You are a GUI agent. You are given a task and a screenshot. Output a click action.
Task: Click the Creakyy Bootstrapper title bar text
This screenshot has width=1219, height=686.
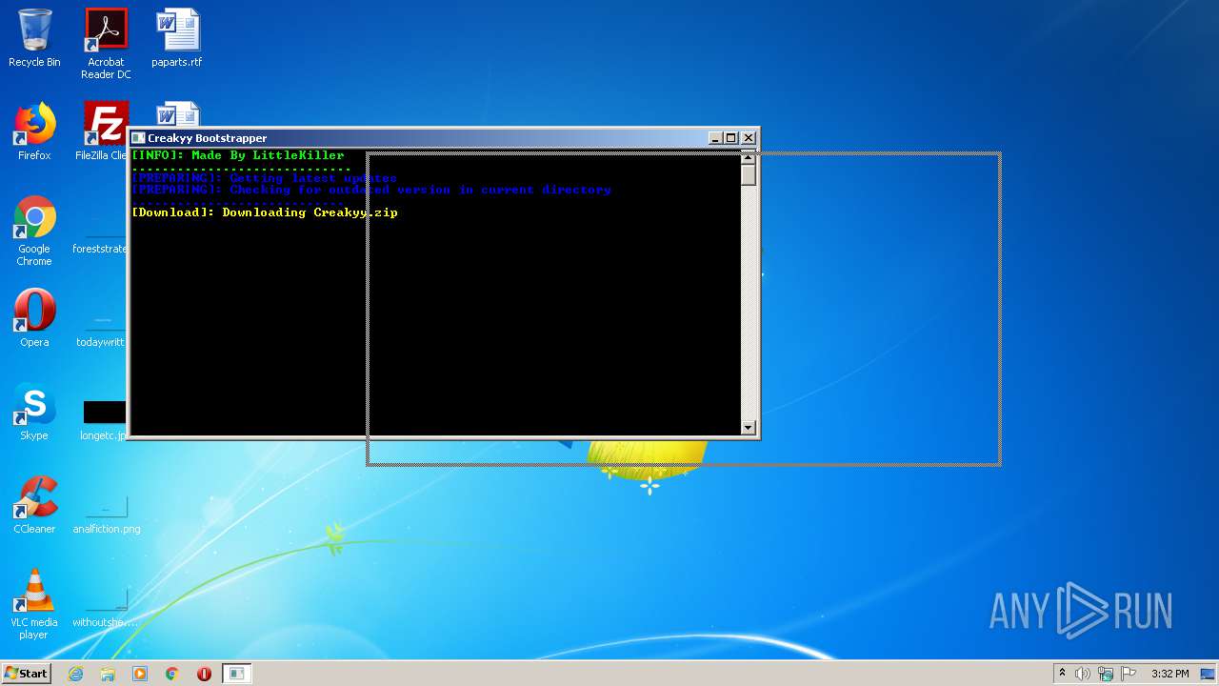pyautogui.click(x=207, y=138)
